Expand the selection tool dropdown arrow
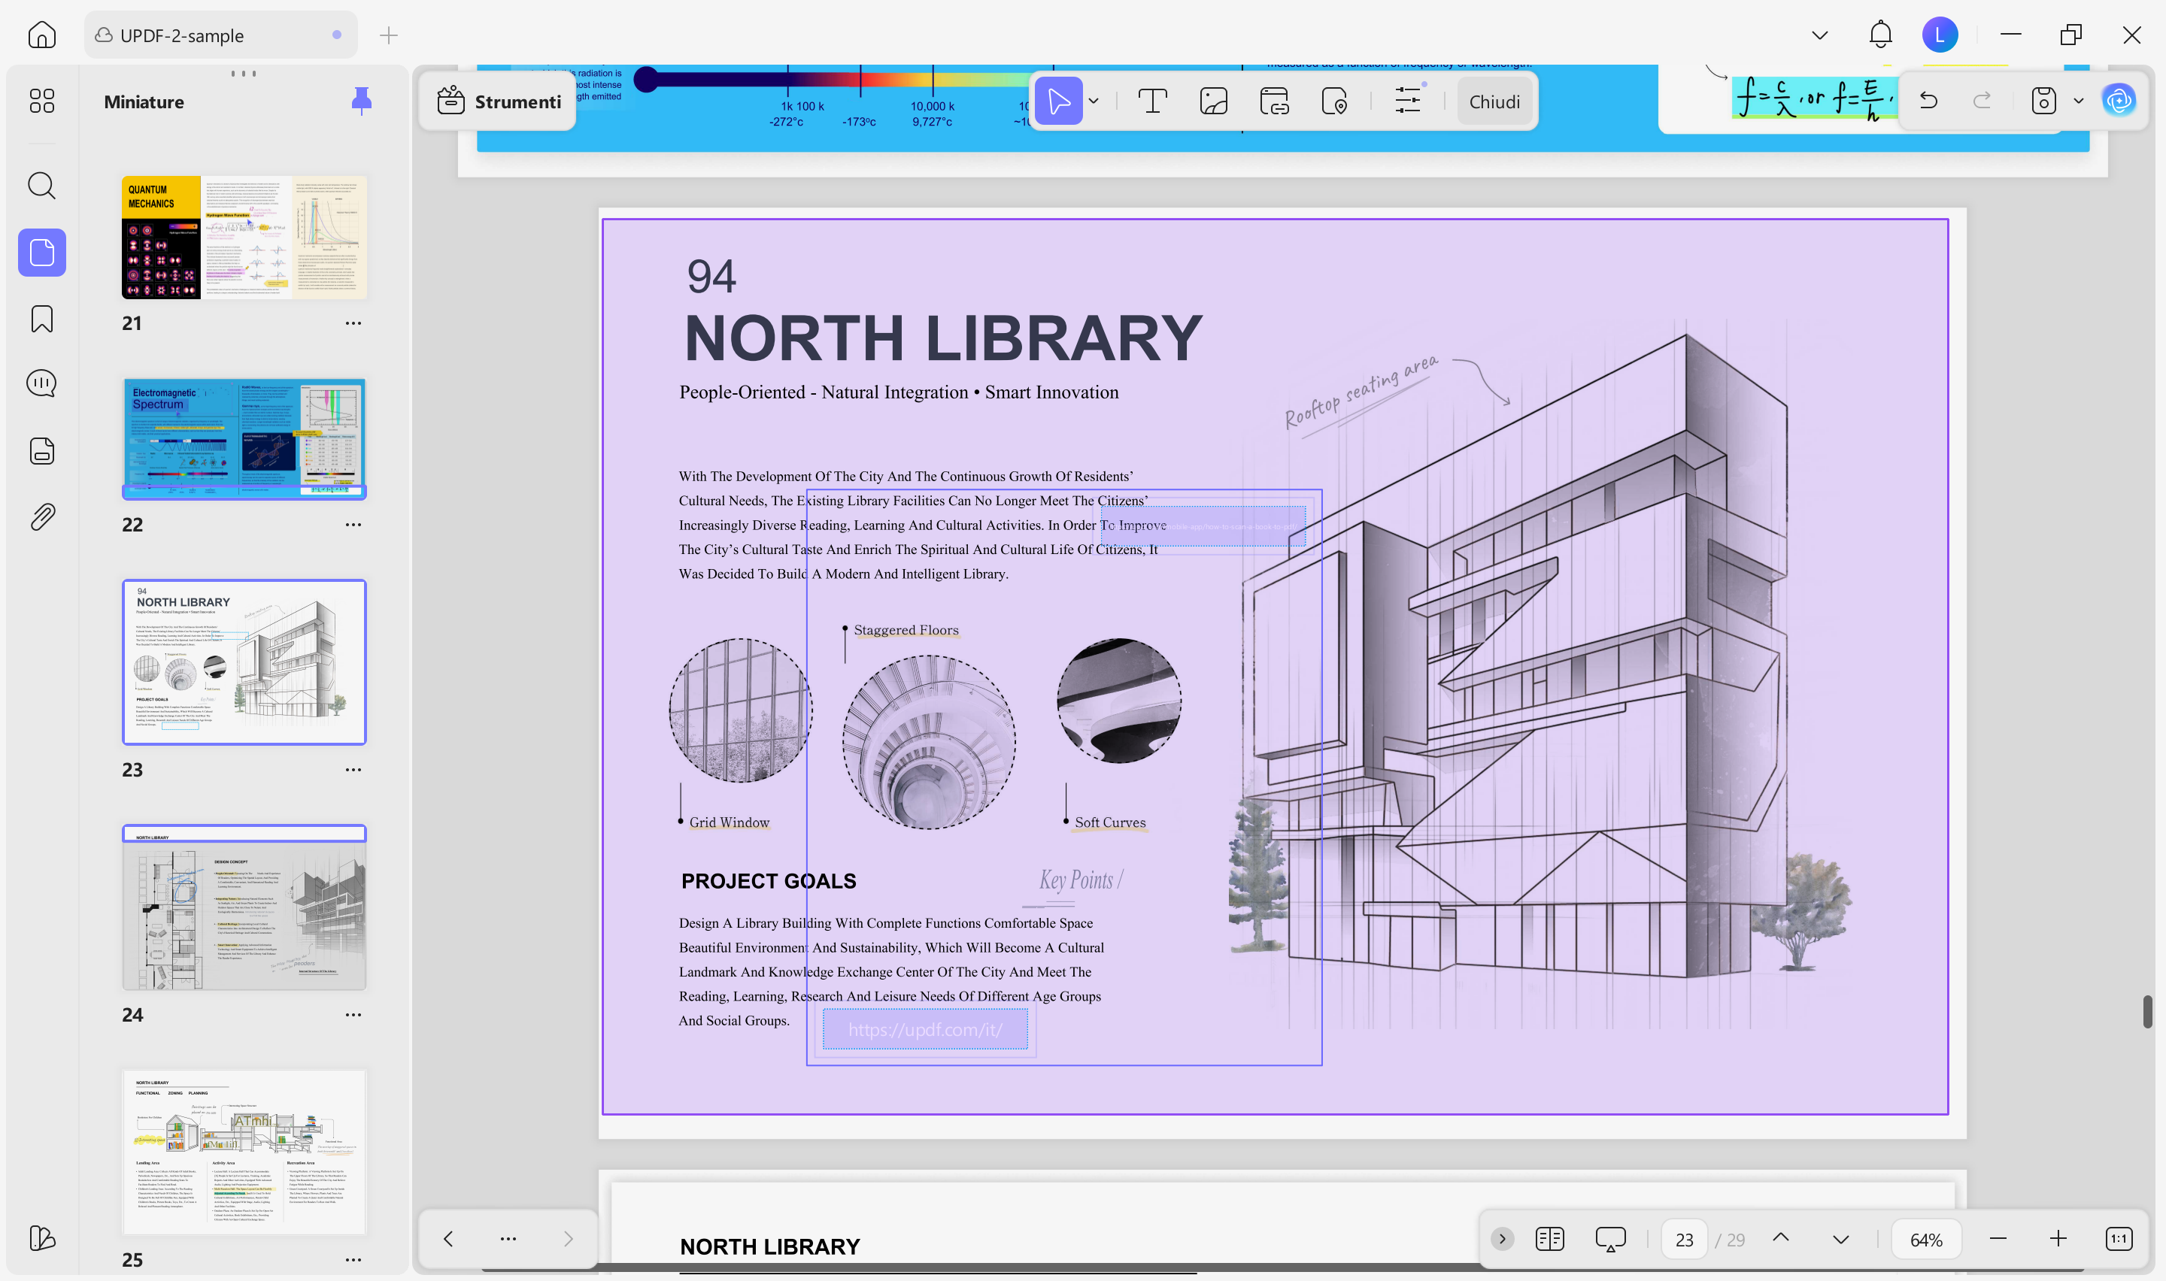Image resolution: width=2166 pixels, height=1281 pixels. tap(1094, 101)
